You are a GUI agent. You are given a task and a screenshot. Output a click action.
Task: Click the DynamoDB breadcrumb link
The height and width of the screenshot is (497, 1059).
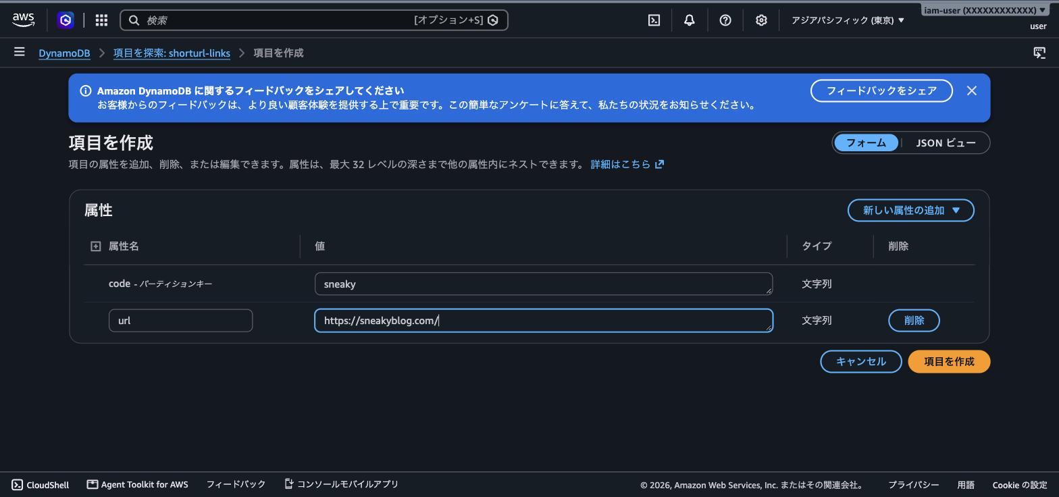pos(64,53)
